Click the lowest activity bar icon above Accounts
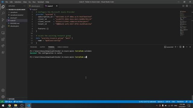The width and height of the screenshot is (193, 108). tap(3, 52)
